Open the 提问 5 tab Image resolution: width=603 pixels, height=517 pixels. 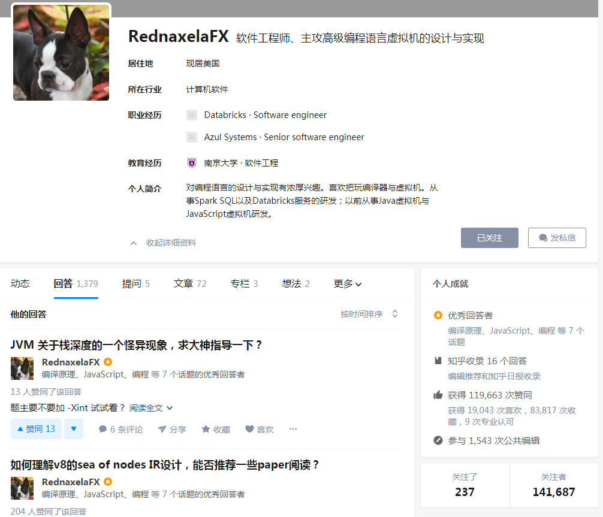135,284
